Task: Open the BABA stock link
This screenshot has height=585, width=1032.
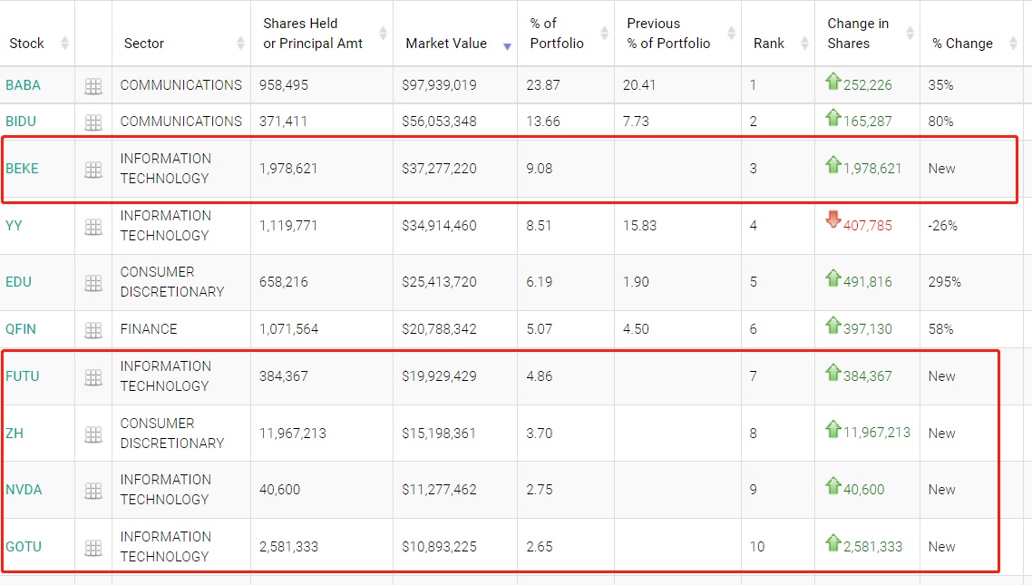Action: [x=23, y=85]
